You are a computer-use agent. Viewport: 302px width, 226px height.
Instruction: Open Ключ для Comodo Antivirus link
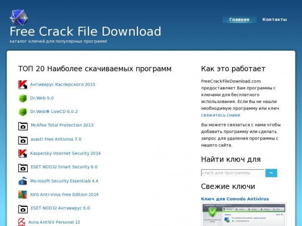coord(235,199)
